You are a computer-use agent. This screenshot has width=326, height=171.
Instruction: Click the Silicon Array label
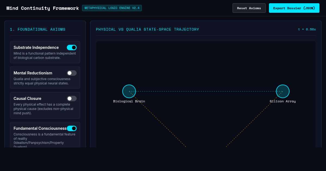(x=283, y=101)
